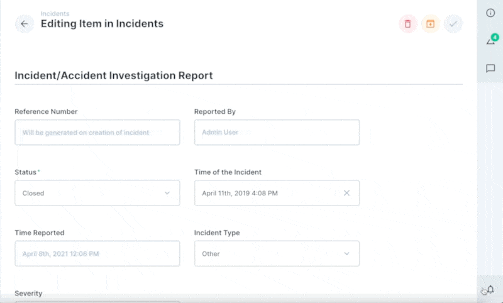Go back using the left arrow button
Image resolution: width=503 pixels, height=303 pixels.
tap(25, 24)
